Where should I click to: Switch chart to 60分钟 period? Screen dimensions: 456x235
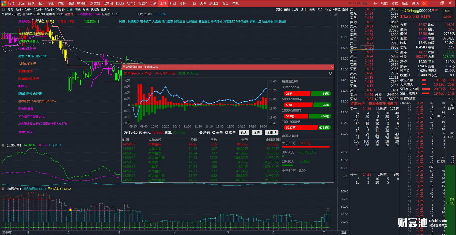point(60,9)
